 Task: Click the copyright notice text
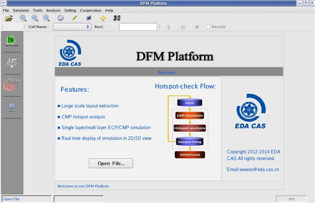(x=254, y=155)
